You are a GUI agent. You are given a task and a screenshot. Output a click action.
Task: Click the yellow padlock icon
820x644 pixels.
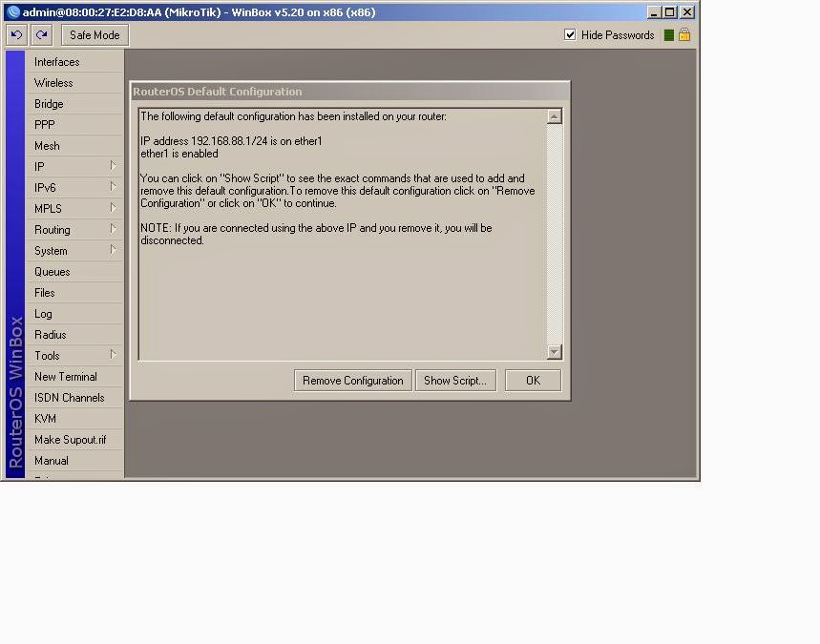coord(684,35)
